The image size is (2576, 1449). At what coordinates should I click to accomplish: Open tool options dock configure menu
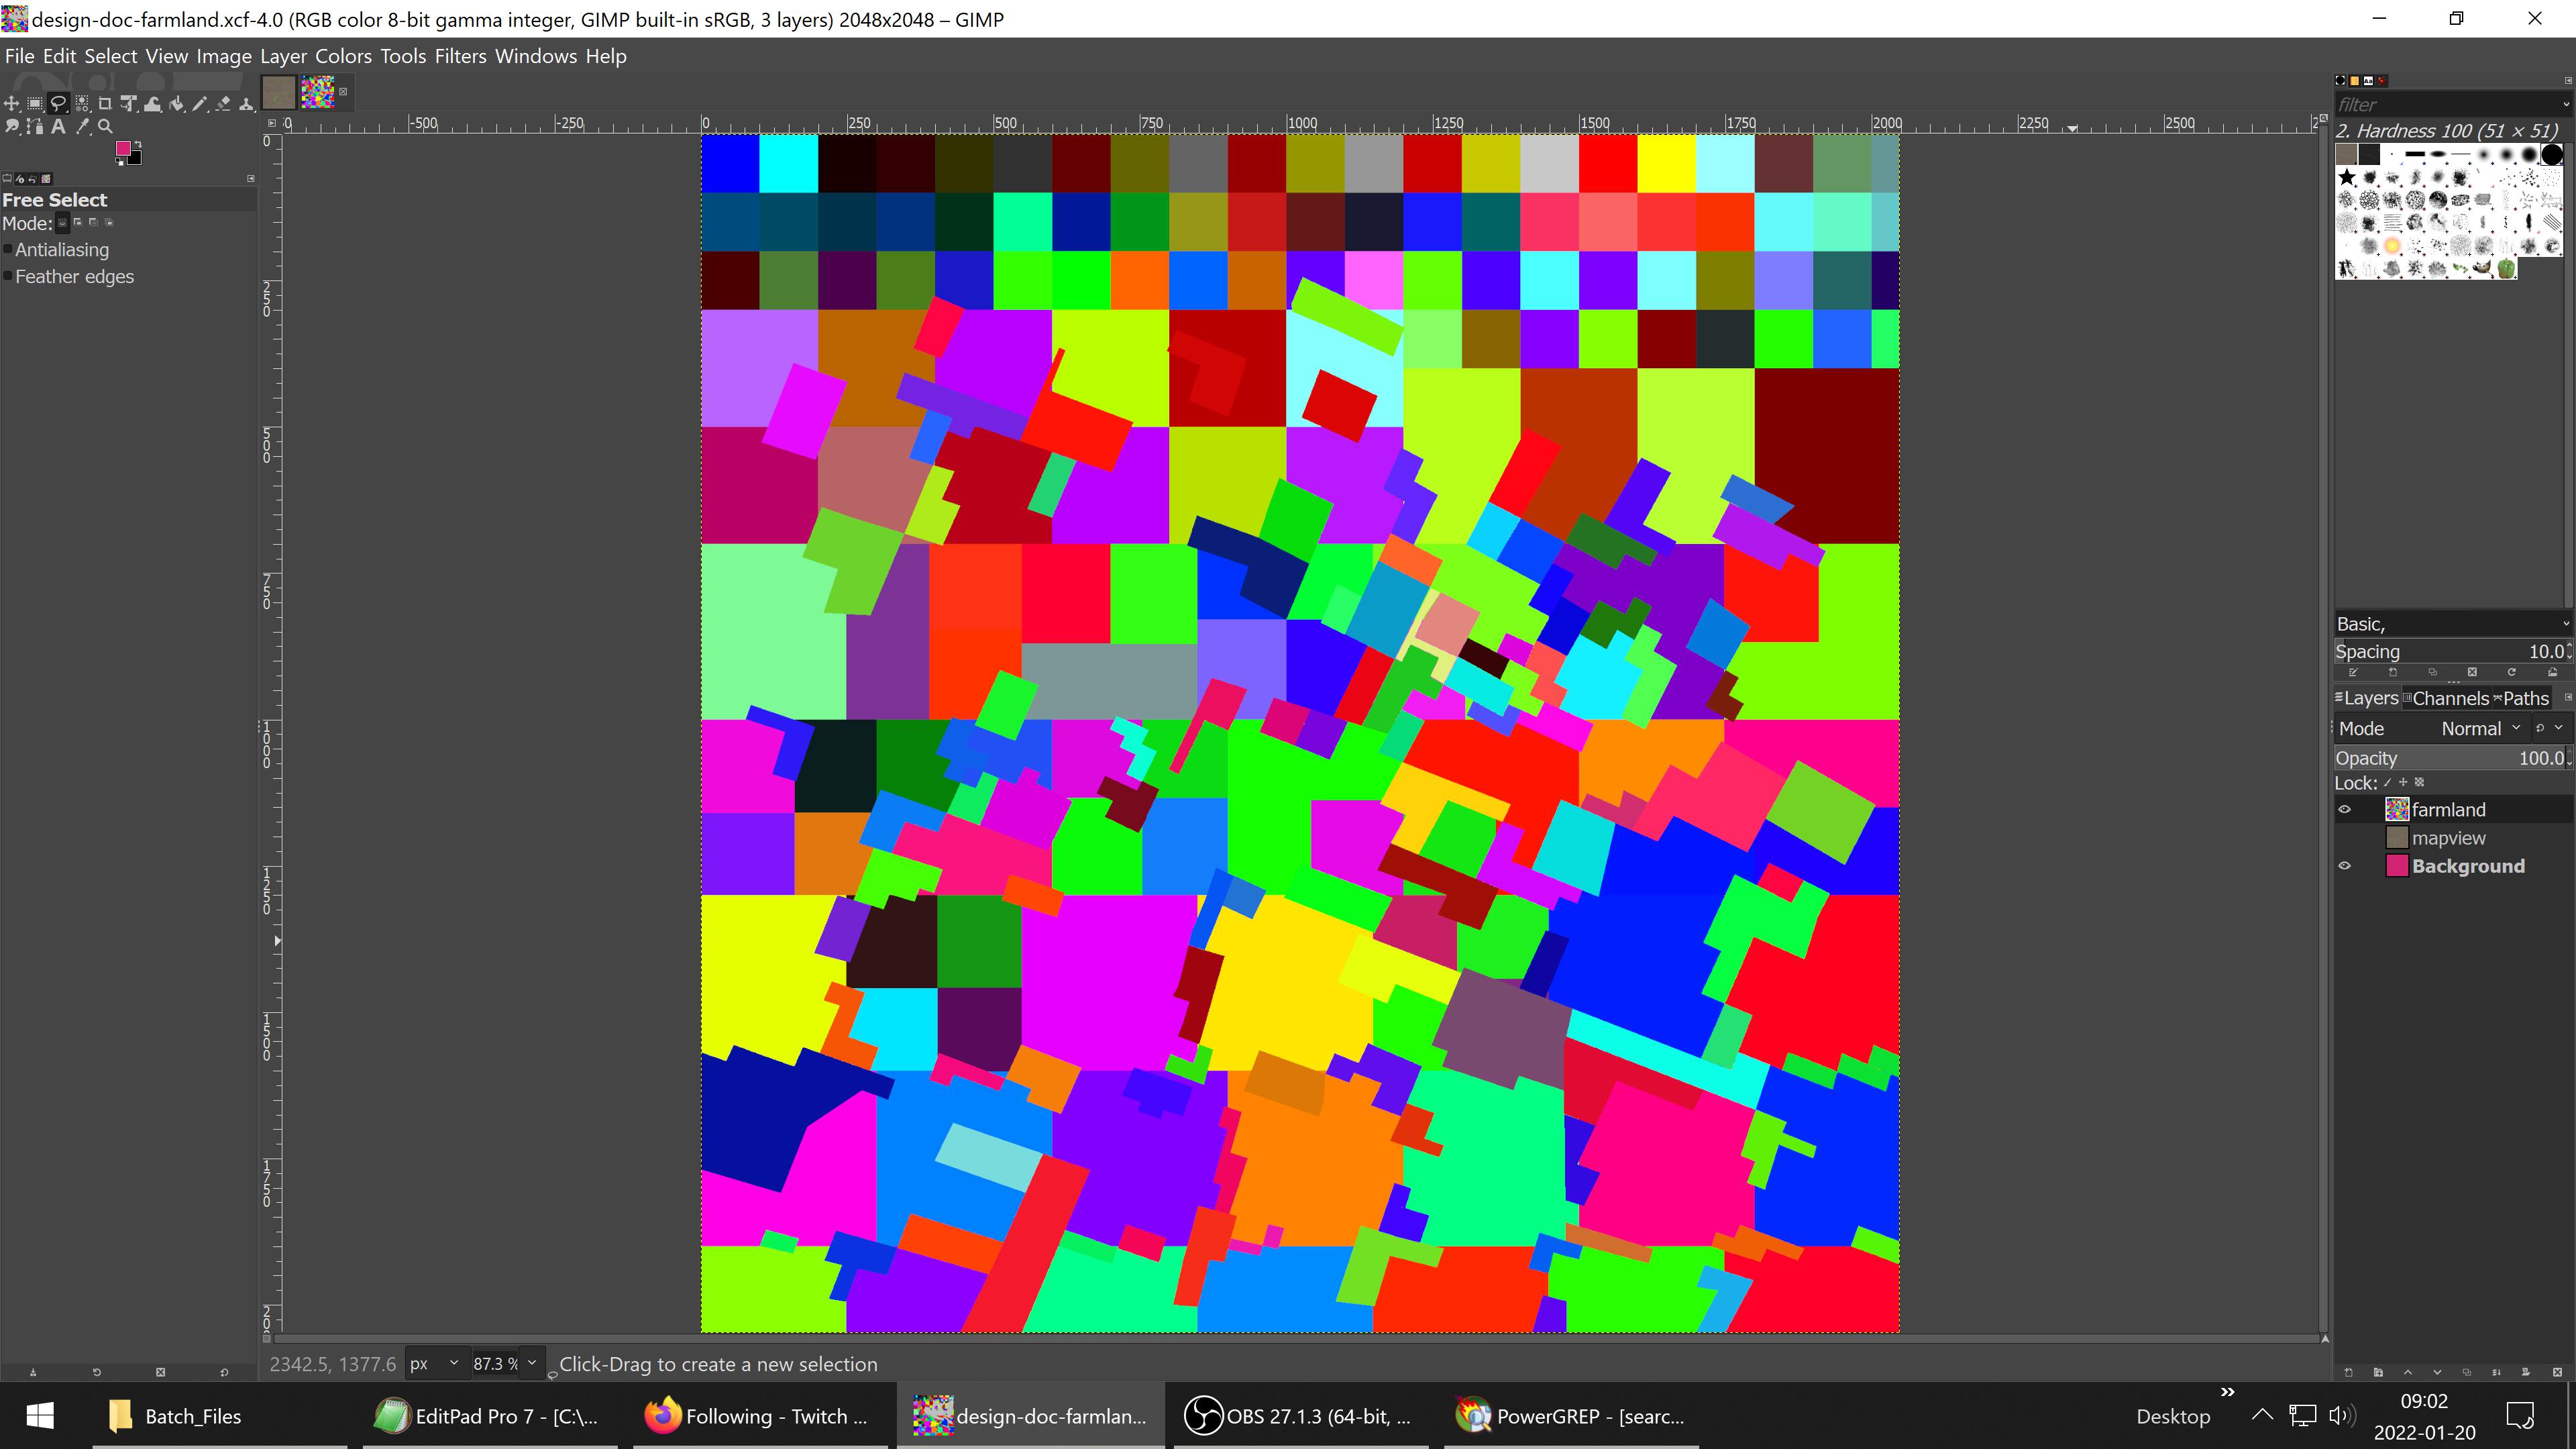pyautogui.click(x=251, y=179)
